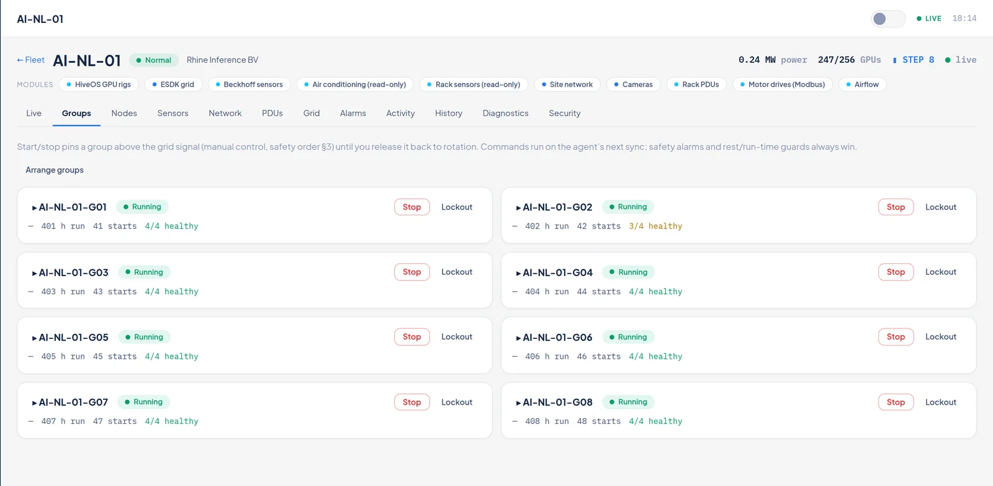This screenshot has height=486, width=993.
Task: Click the STEP 8 indicator
Action: (914, 60)
